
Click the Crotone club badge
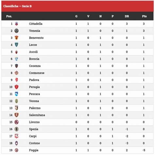point(16,143)
